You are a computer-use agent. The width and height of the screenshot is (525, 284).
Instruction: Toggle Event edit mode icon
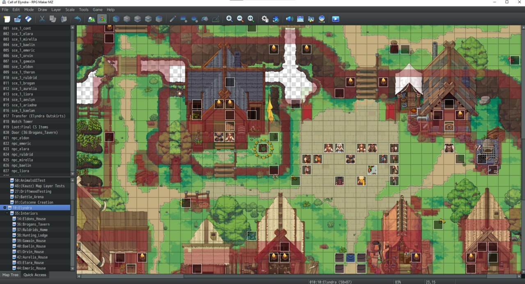click(102, 19)
